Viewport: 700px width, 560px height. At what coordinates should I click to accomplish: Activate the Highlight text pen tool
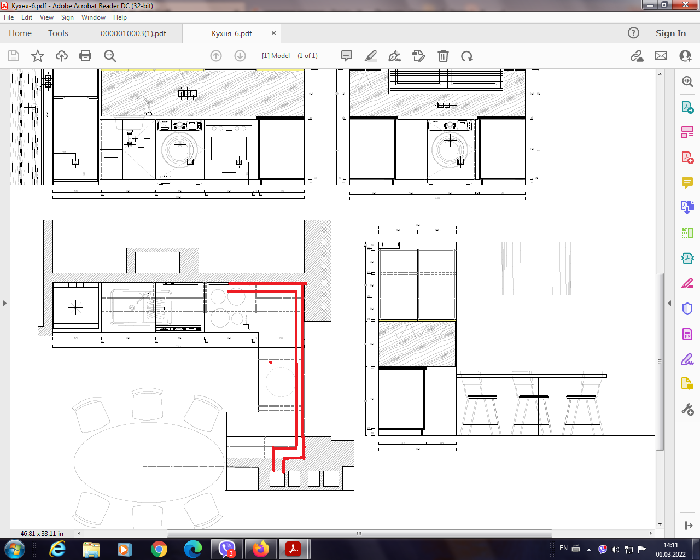[371, 56]
